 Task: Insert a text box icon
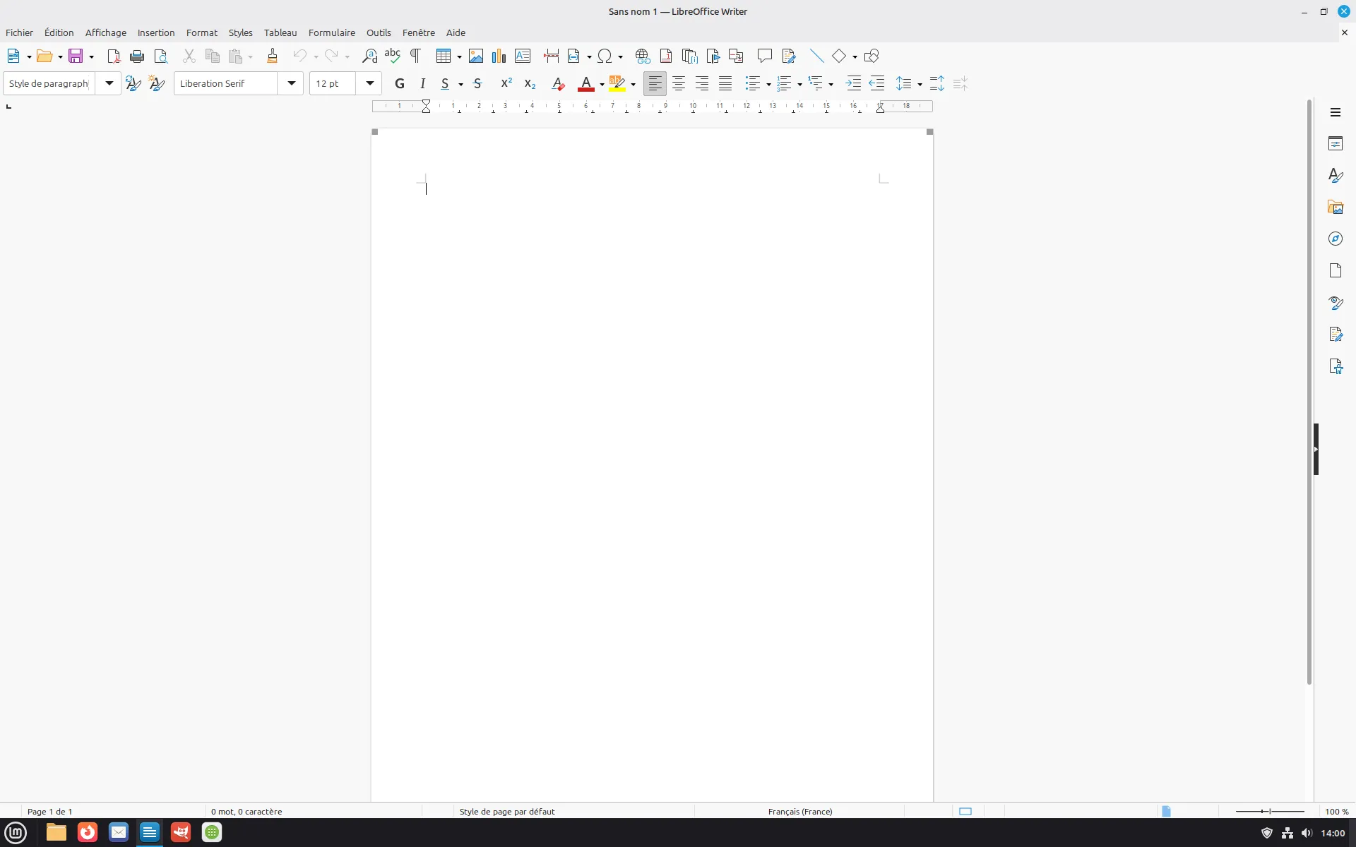click(x=523, y=56)
